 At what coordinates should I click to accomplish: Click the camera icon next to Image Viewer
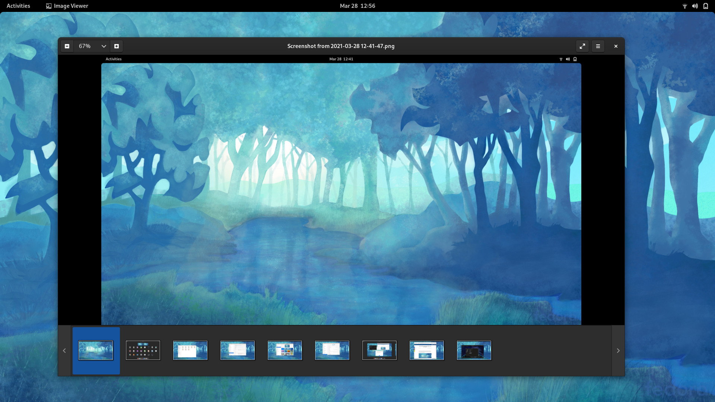(x=48, y=6)
